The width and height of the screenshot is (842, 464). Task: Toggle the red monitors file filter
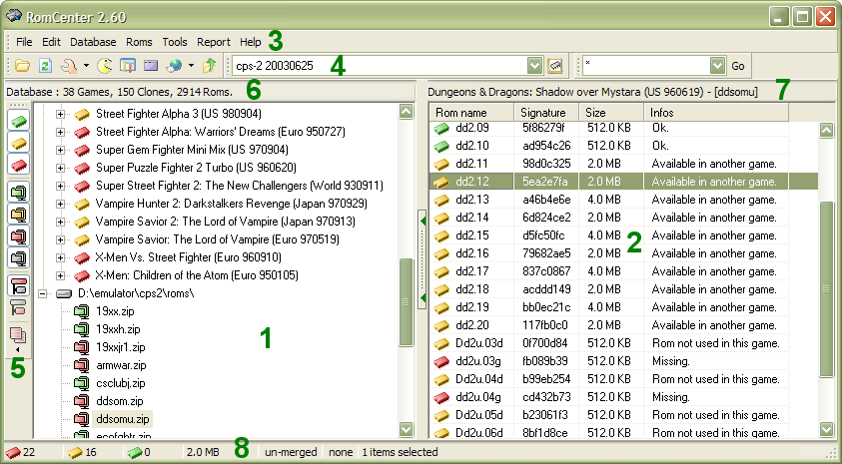[x=19, y=236]
